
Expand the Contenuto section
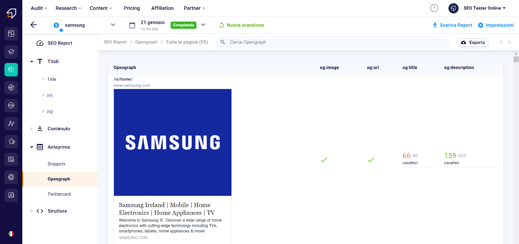[x=32, y=129]
